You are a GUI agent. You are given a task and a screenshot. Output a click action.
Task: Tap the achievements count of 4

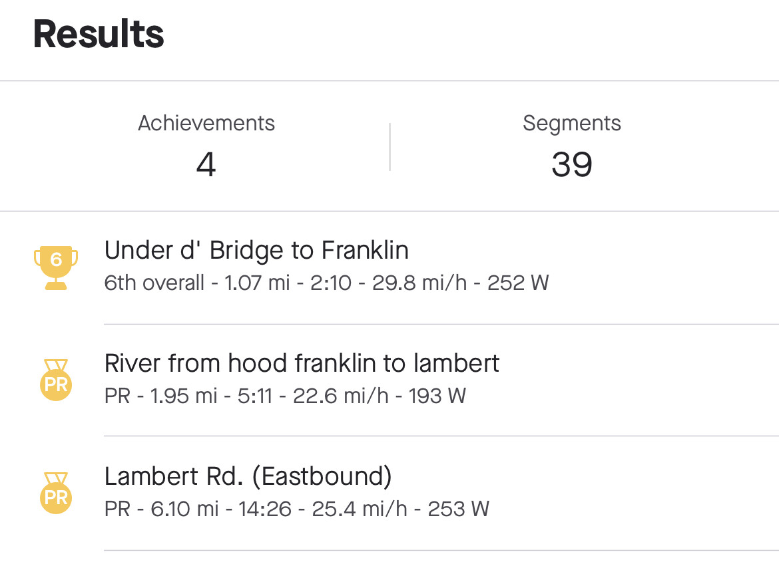[206, 164]
